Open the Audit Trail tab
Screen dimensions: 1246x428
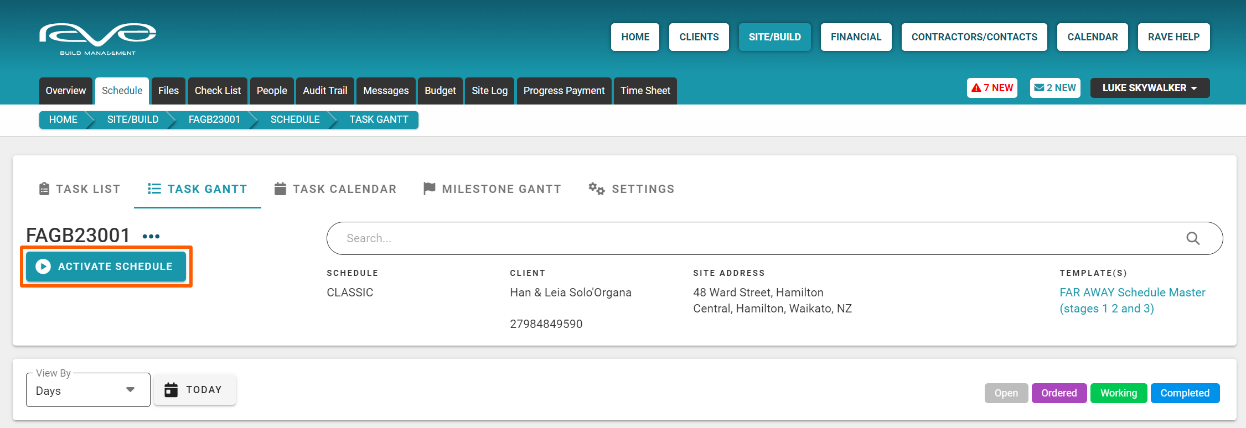point(325,91)
